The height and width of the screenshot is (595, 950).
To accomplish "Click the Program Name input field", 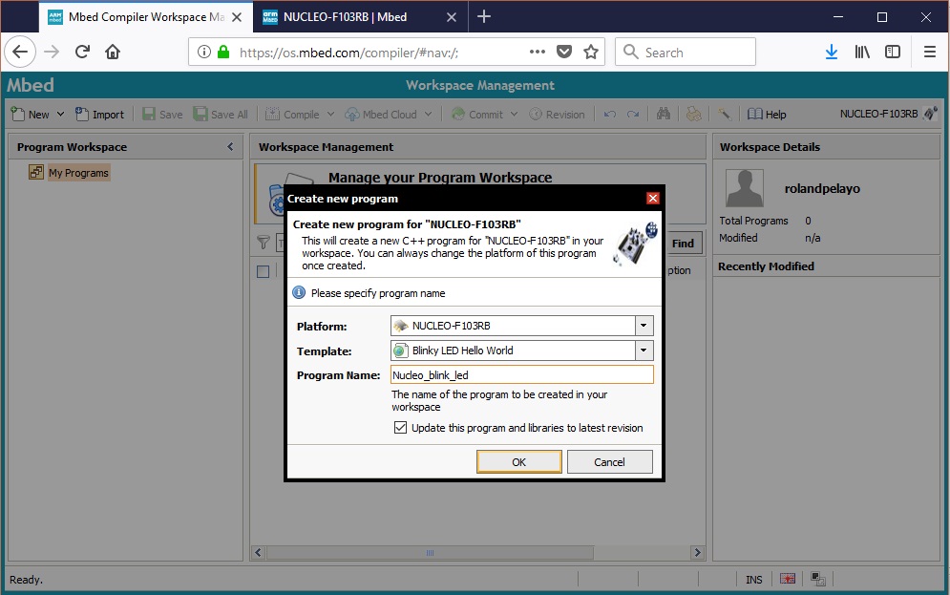I will tap(521, 375).
